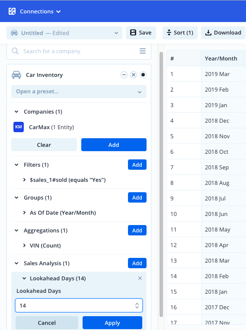Focus the Search for a company field
Screen dimensions: 246x330
[x=79, y=51]
